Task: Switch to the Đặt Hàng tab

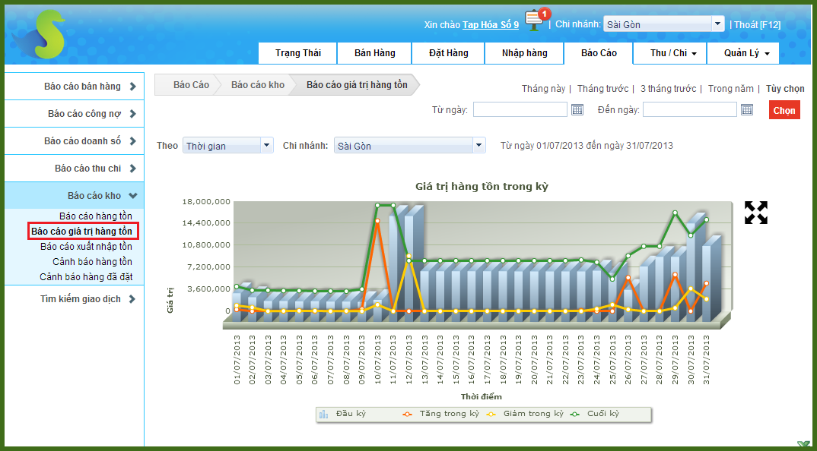Action: pos(448,53)
